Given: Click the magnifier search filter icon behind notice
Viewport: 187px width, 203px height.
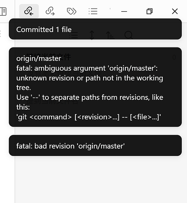Looking at the screenshot, I should click(129, 35).
